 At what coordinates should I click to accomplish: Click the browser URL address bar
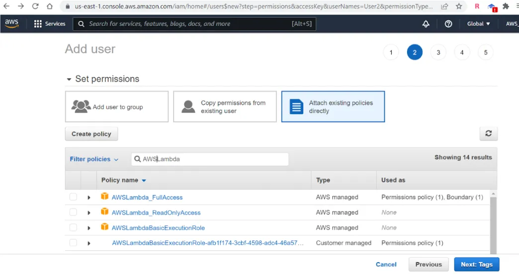253,6
